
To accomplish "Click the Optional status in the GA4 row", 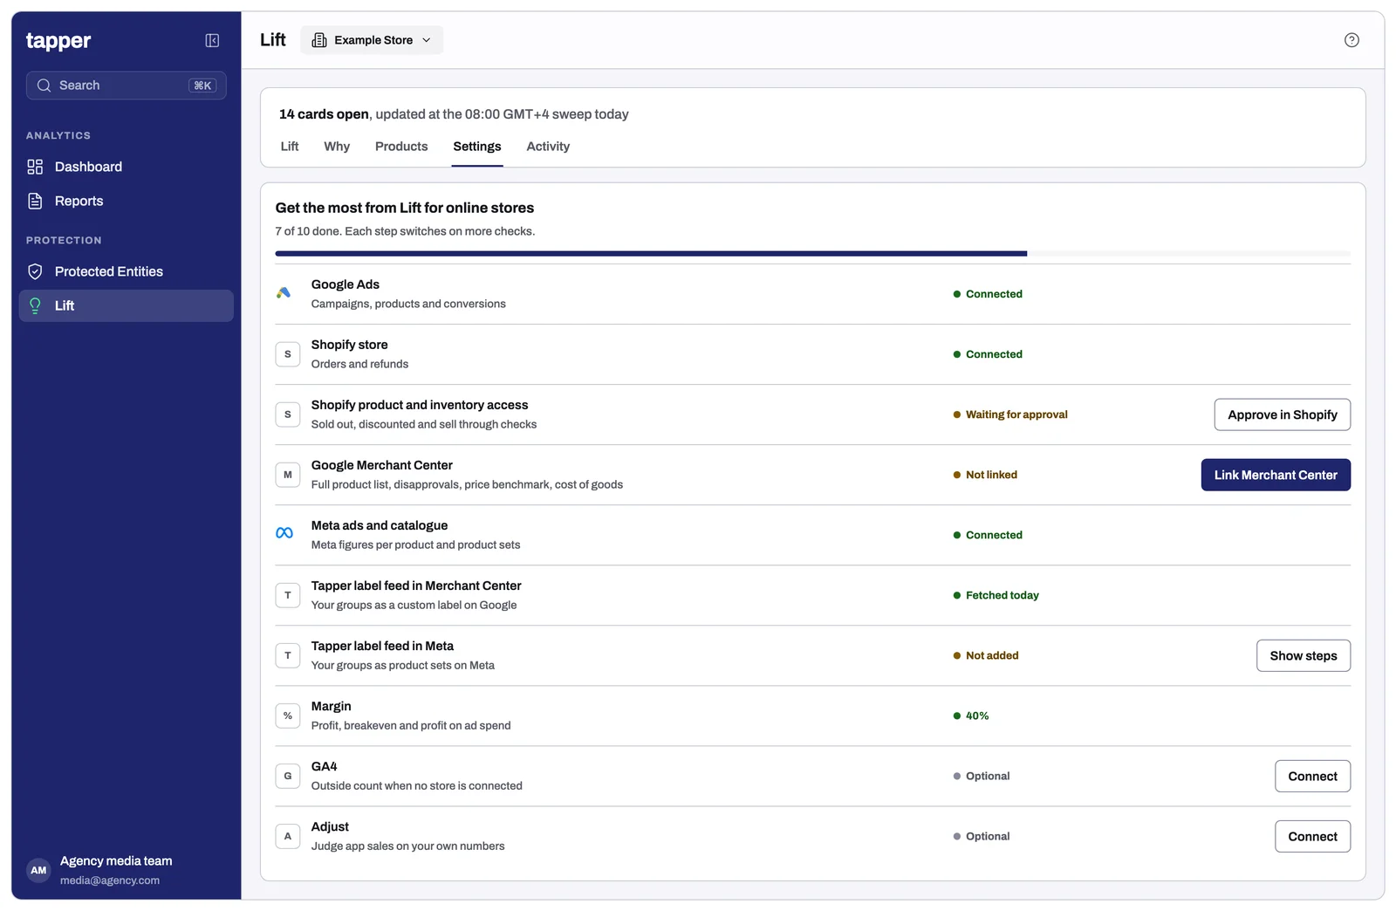I will (982, 776).
